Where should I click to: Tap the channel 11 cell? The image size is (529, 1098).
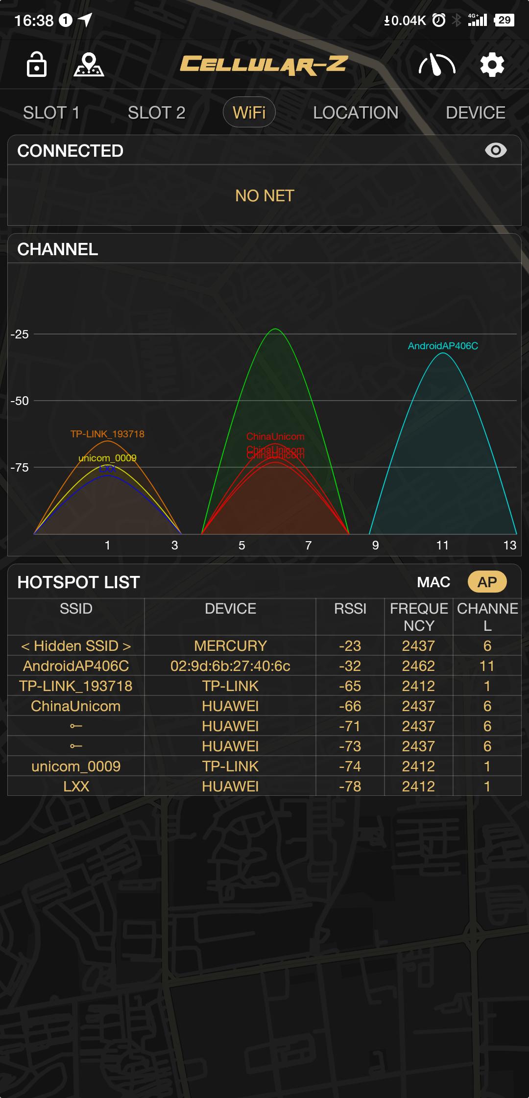pyautogui.click(x=487, y=666)
